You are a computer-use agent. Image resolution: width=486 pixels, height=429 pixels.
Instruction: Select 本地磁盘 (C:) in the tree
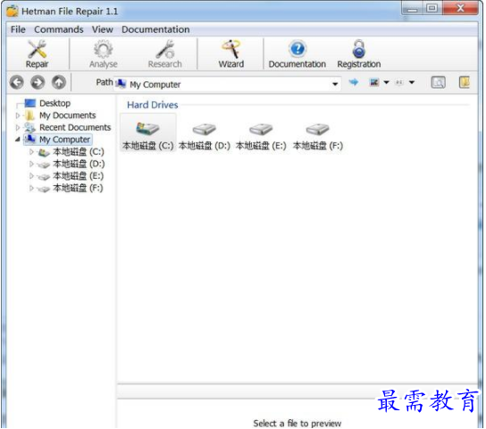(x=79, y=152)
